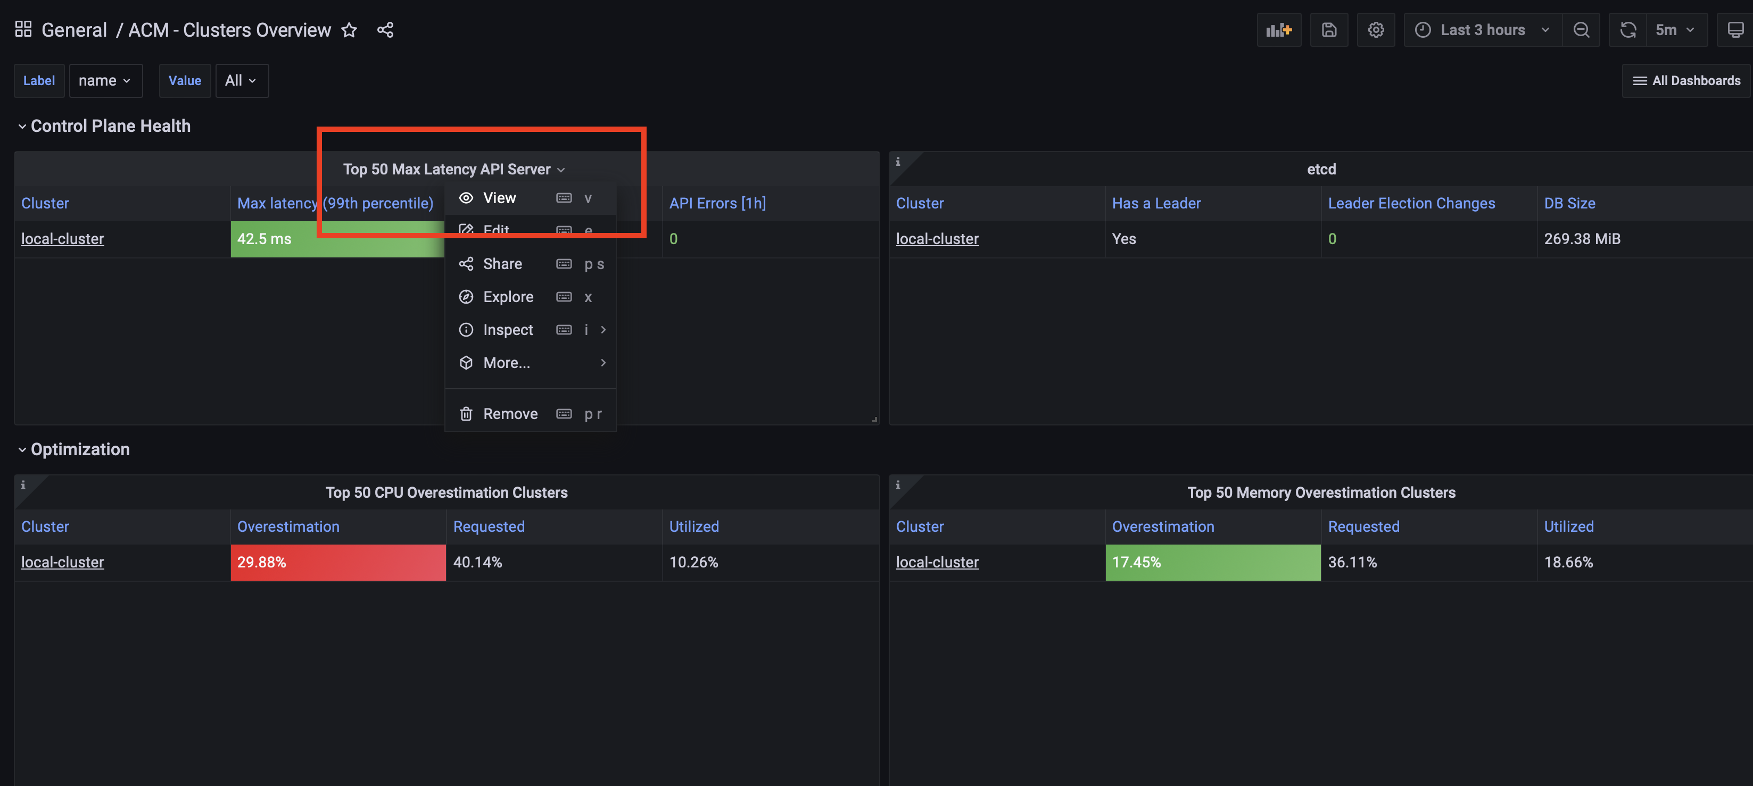Open the All Dashboards link
This screenshot has width=1753, height=786.
[x=1686, y=80]
